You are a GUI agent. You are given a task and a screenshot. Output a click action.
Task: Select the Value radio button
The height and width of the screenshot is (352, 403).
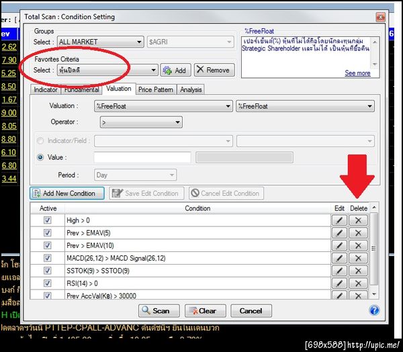point(40,157)
